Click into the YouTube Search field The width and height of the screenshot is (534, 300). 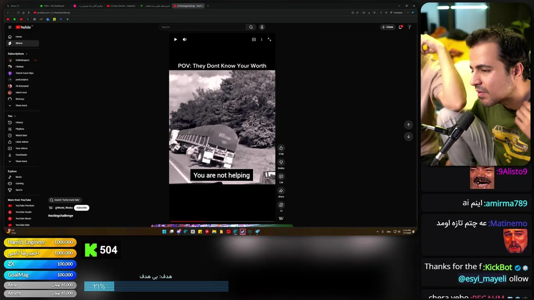click(x=202, y=27)
